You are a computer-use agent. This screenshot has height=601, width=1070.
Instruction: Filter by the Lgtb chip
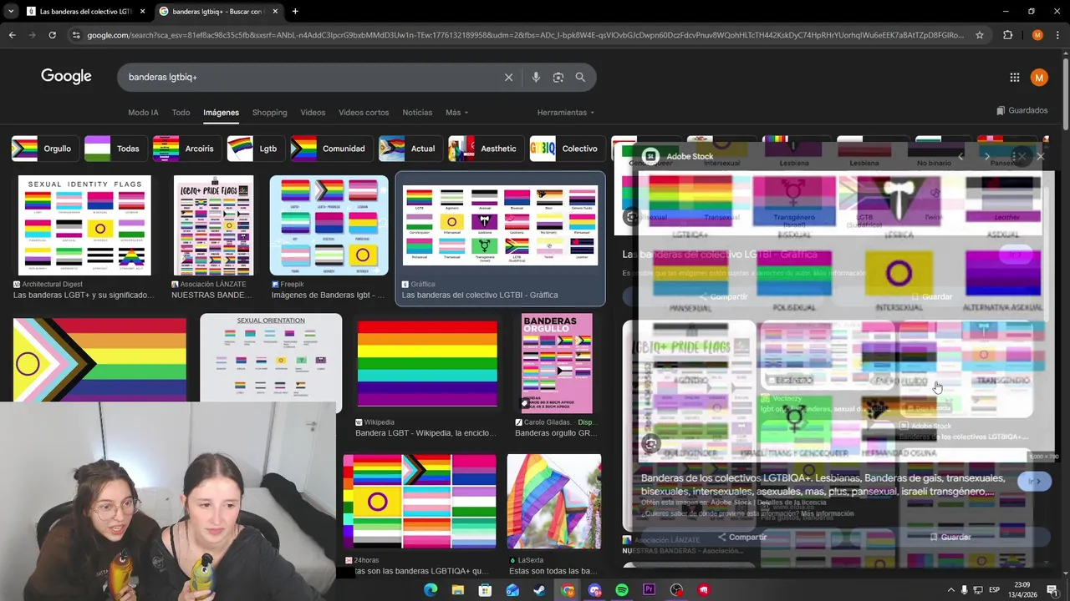[x=256, y=149]
